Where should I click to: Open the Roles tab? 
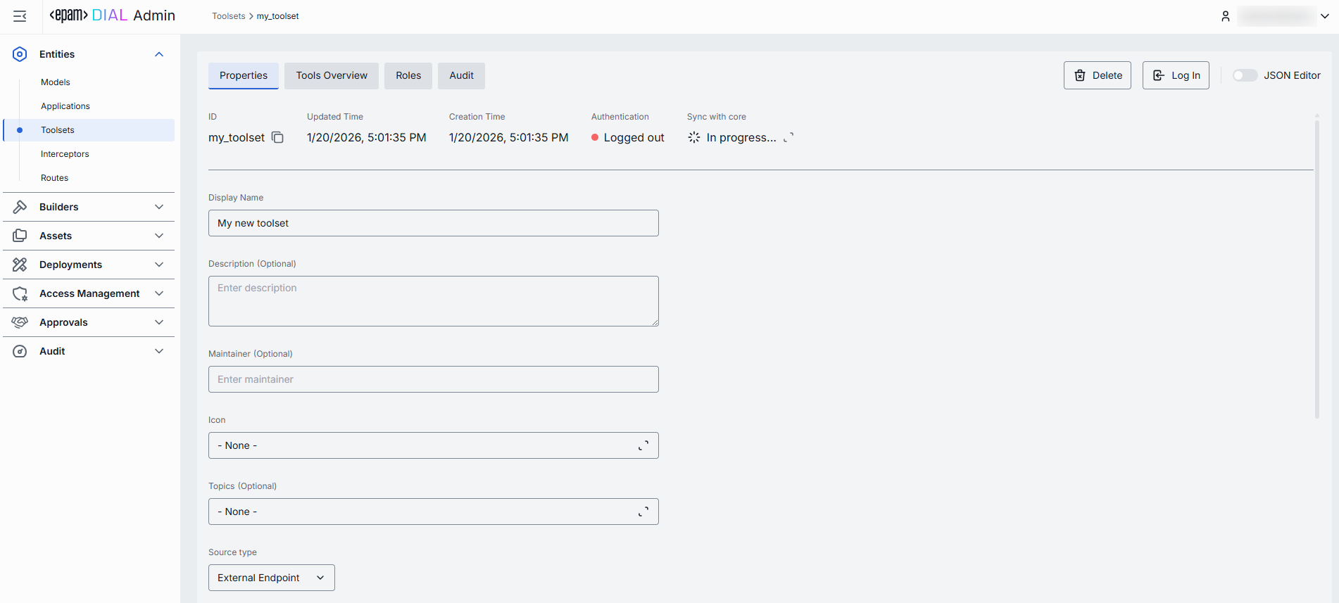pos(408,76)
